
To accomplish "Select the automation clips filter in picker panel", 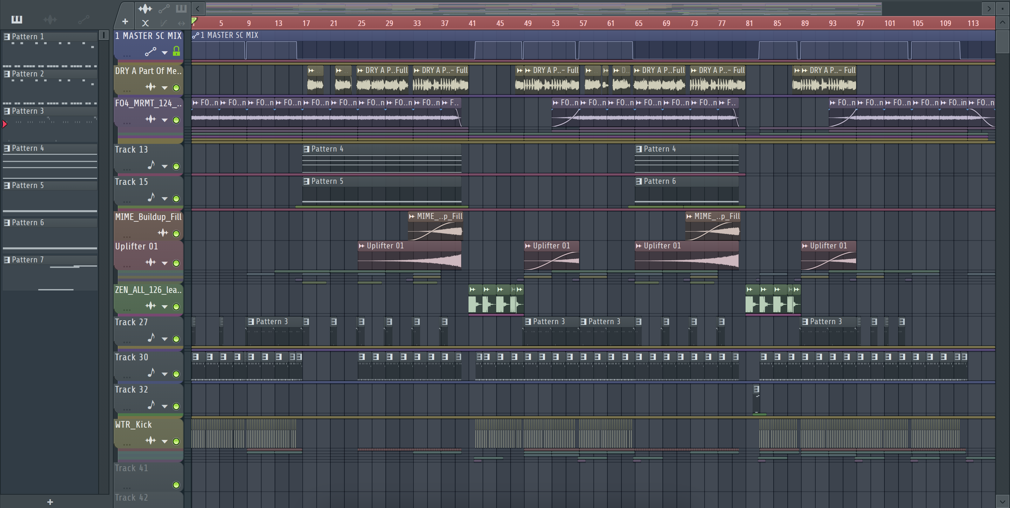I will pyautogui.click(x=83, y=19).
